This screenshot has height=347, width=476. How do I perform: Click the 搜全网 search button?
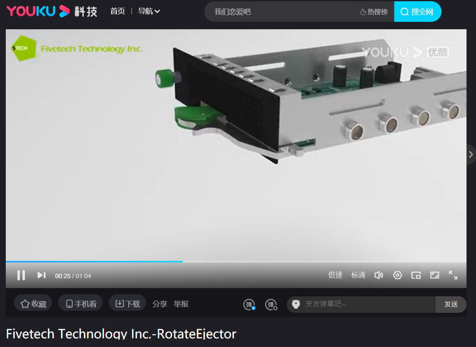click(x=417, y=12)
